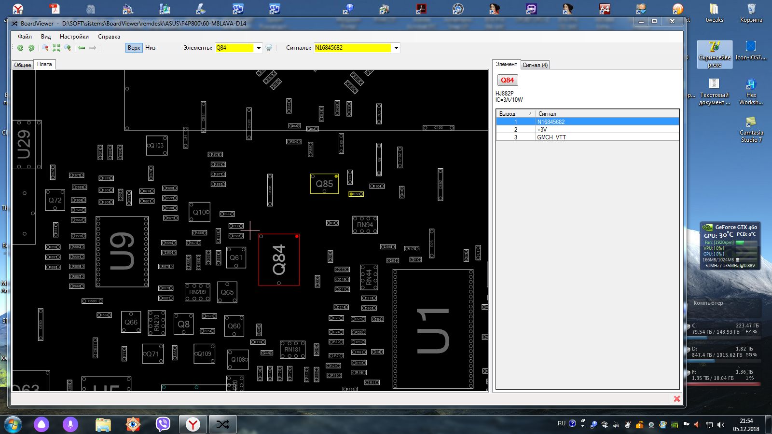The width and height of the screenshot is (772, 434).
Task: Select component Q85 on the board
Action: point(324,184)
